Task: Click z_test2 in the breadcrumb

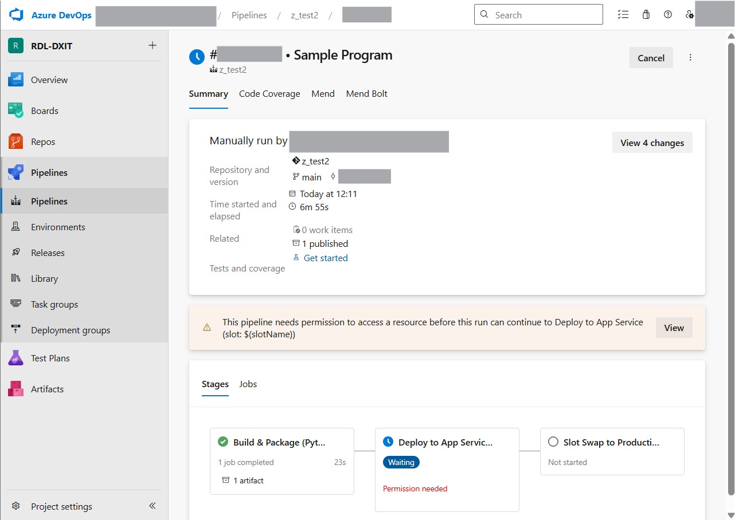Action: coord(304,15)
